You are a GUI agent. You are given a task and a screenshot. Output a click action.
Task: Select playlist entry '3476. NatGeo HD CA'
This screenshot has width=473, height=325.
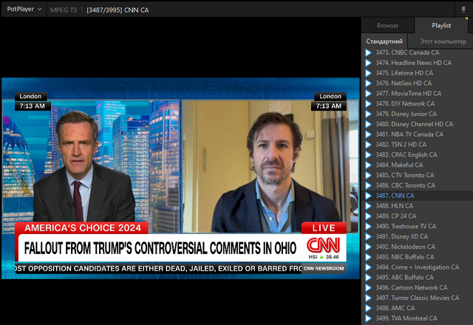tap(418, 83)
